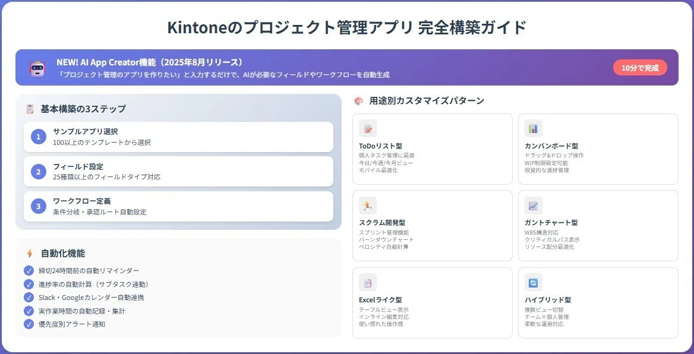This screenshot has width=694, height=354.
Task: Click the palette icon beside 用途別カスタマイズパターン
Action: (358, 101)
